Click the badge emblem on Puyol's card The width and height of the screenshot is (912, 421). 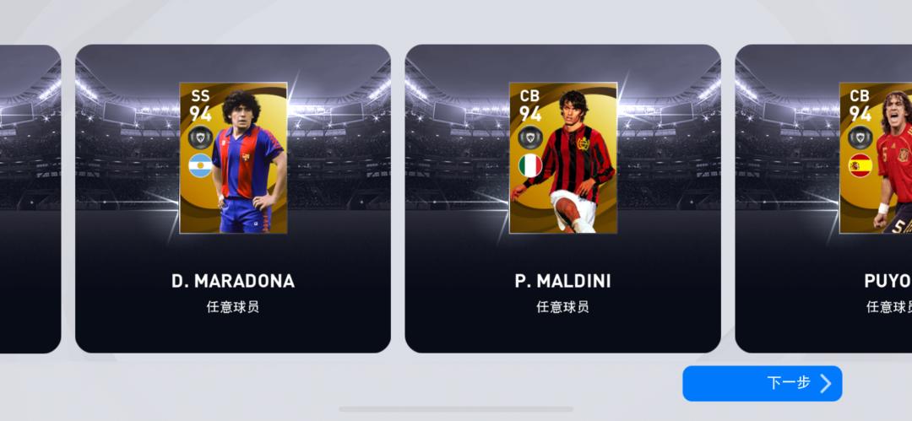860,138
